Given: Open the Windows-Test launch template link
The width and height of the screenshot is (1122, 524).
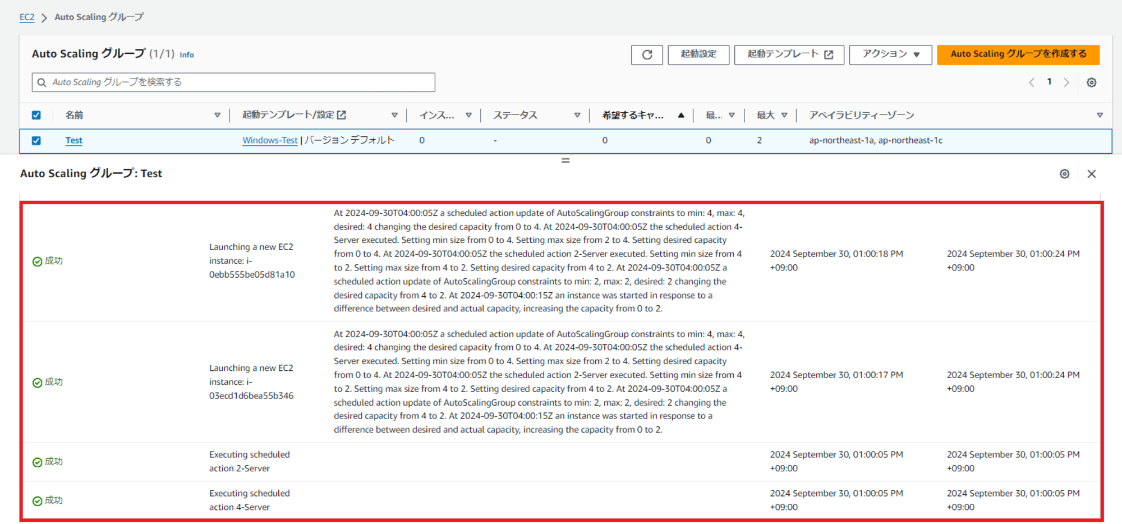Looking at the screenshot, I should (x=270, y=140).
